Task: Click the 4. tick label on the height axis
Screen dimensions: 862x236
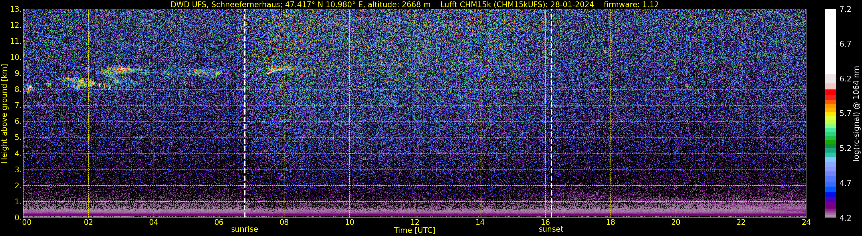Action: 18,154
